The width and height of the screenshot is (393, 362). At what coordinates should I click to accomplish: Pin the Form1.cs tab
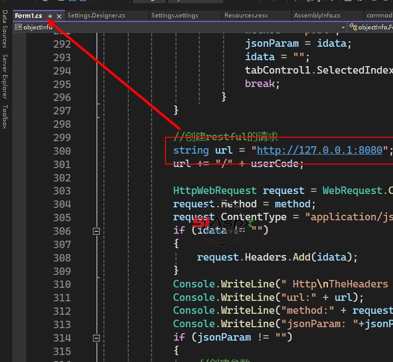pos(50,16)
